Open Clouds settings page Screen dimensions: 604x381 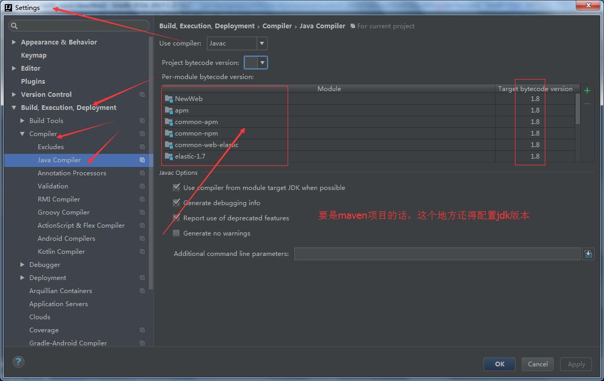40,317
